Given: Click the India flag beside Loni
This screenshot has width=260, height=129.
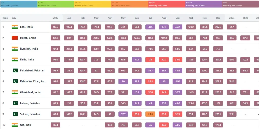Looking at the screenshot, I should [15, 27].
